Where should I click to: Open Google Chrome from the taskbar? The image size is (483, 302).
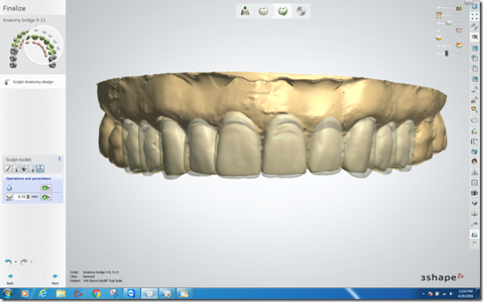coord(96,294)
